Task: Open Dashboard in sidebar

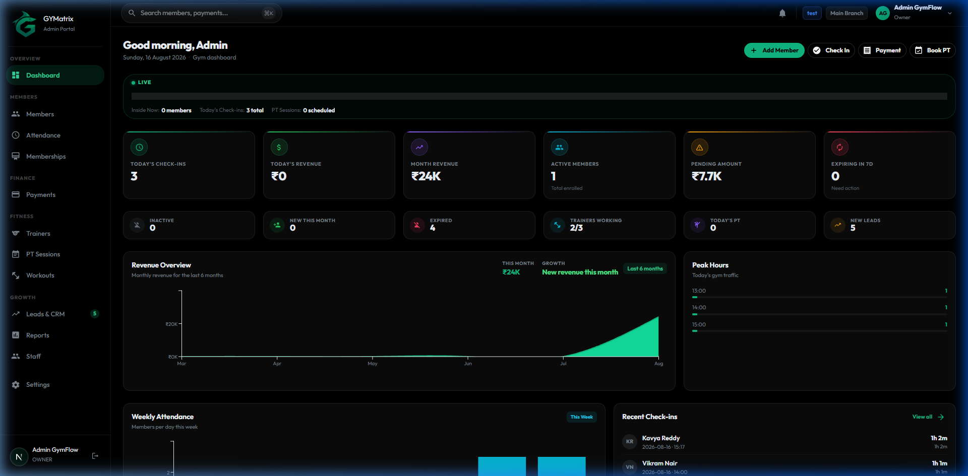Action: click(x=55, y=75)
